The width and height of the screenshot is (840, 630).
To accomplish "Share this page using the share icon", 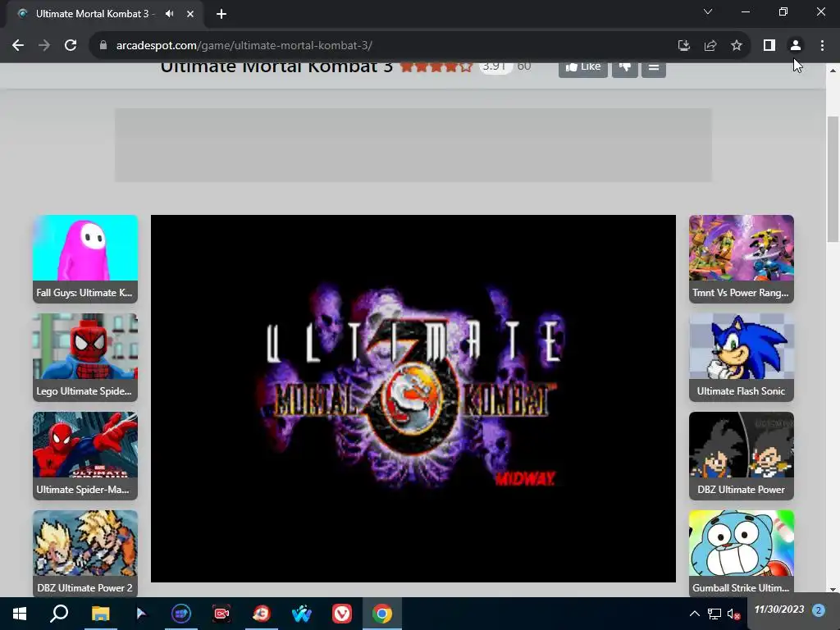I will tap(710, 46).
